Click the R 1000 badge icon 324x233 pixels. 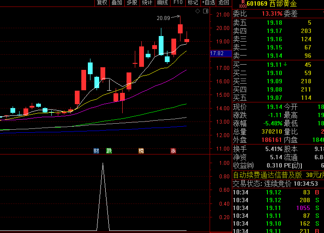(243, 4)
